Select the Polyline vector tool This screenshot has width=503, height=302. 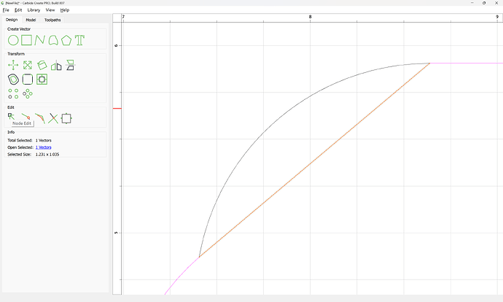point(40,40)
